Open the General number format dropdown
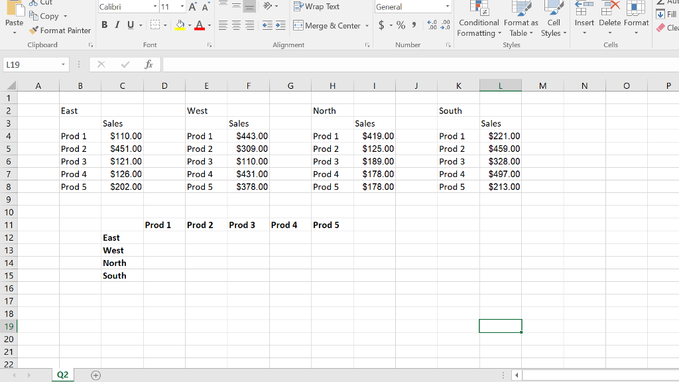 tap(448, 7)
